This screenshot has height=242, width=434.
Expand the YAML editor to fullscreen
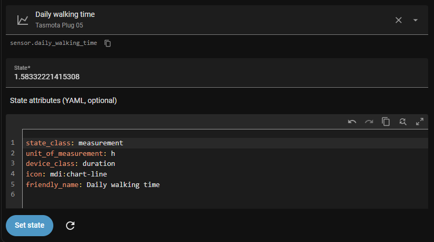coord(420,122)
